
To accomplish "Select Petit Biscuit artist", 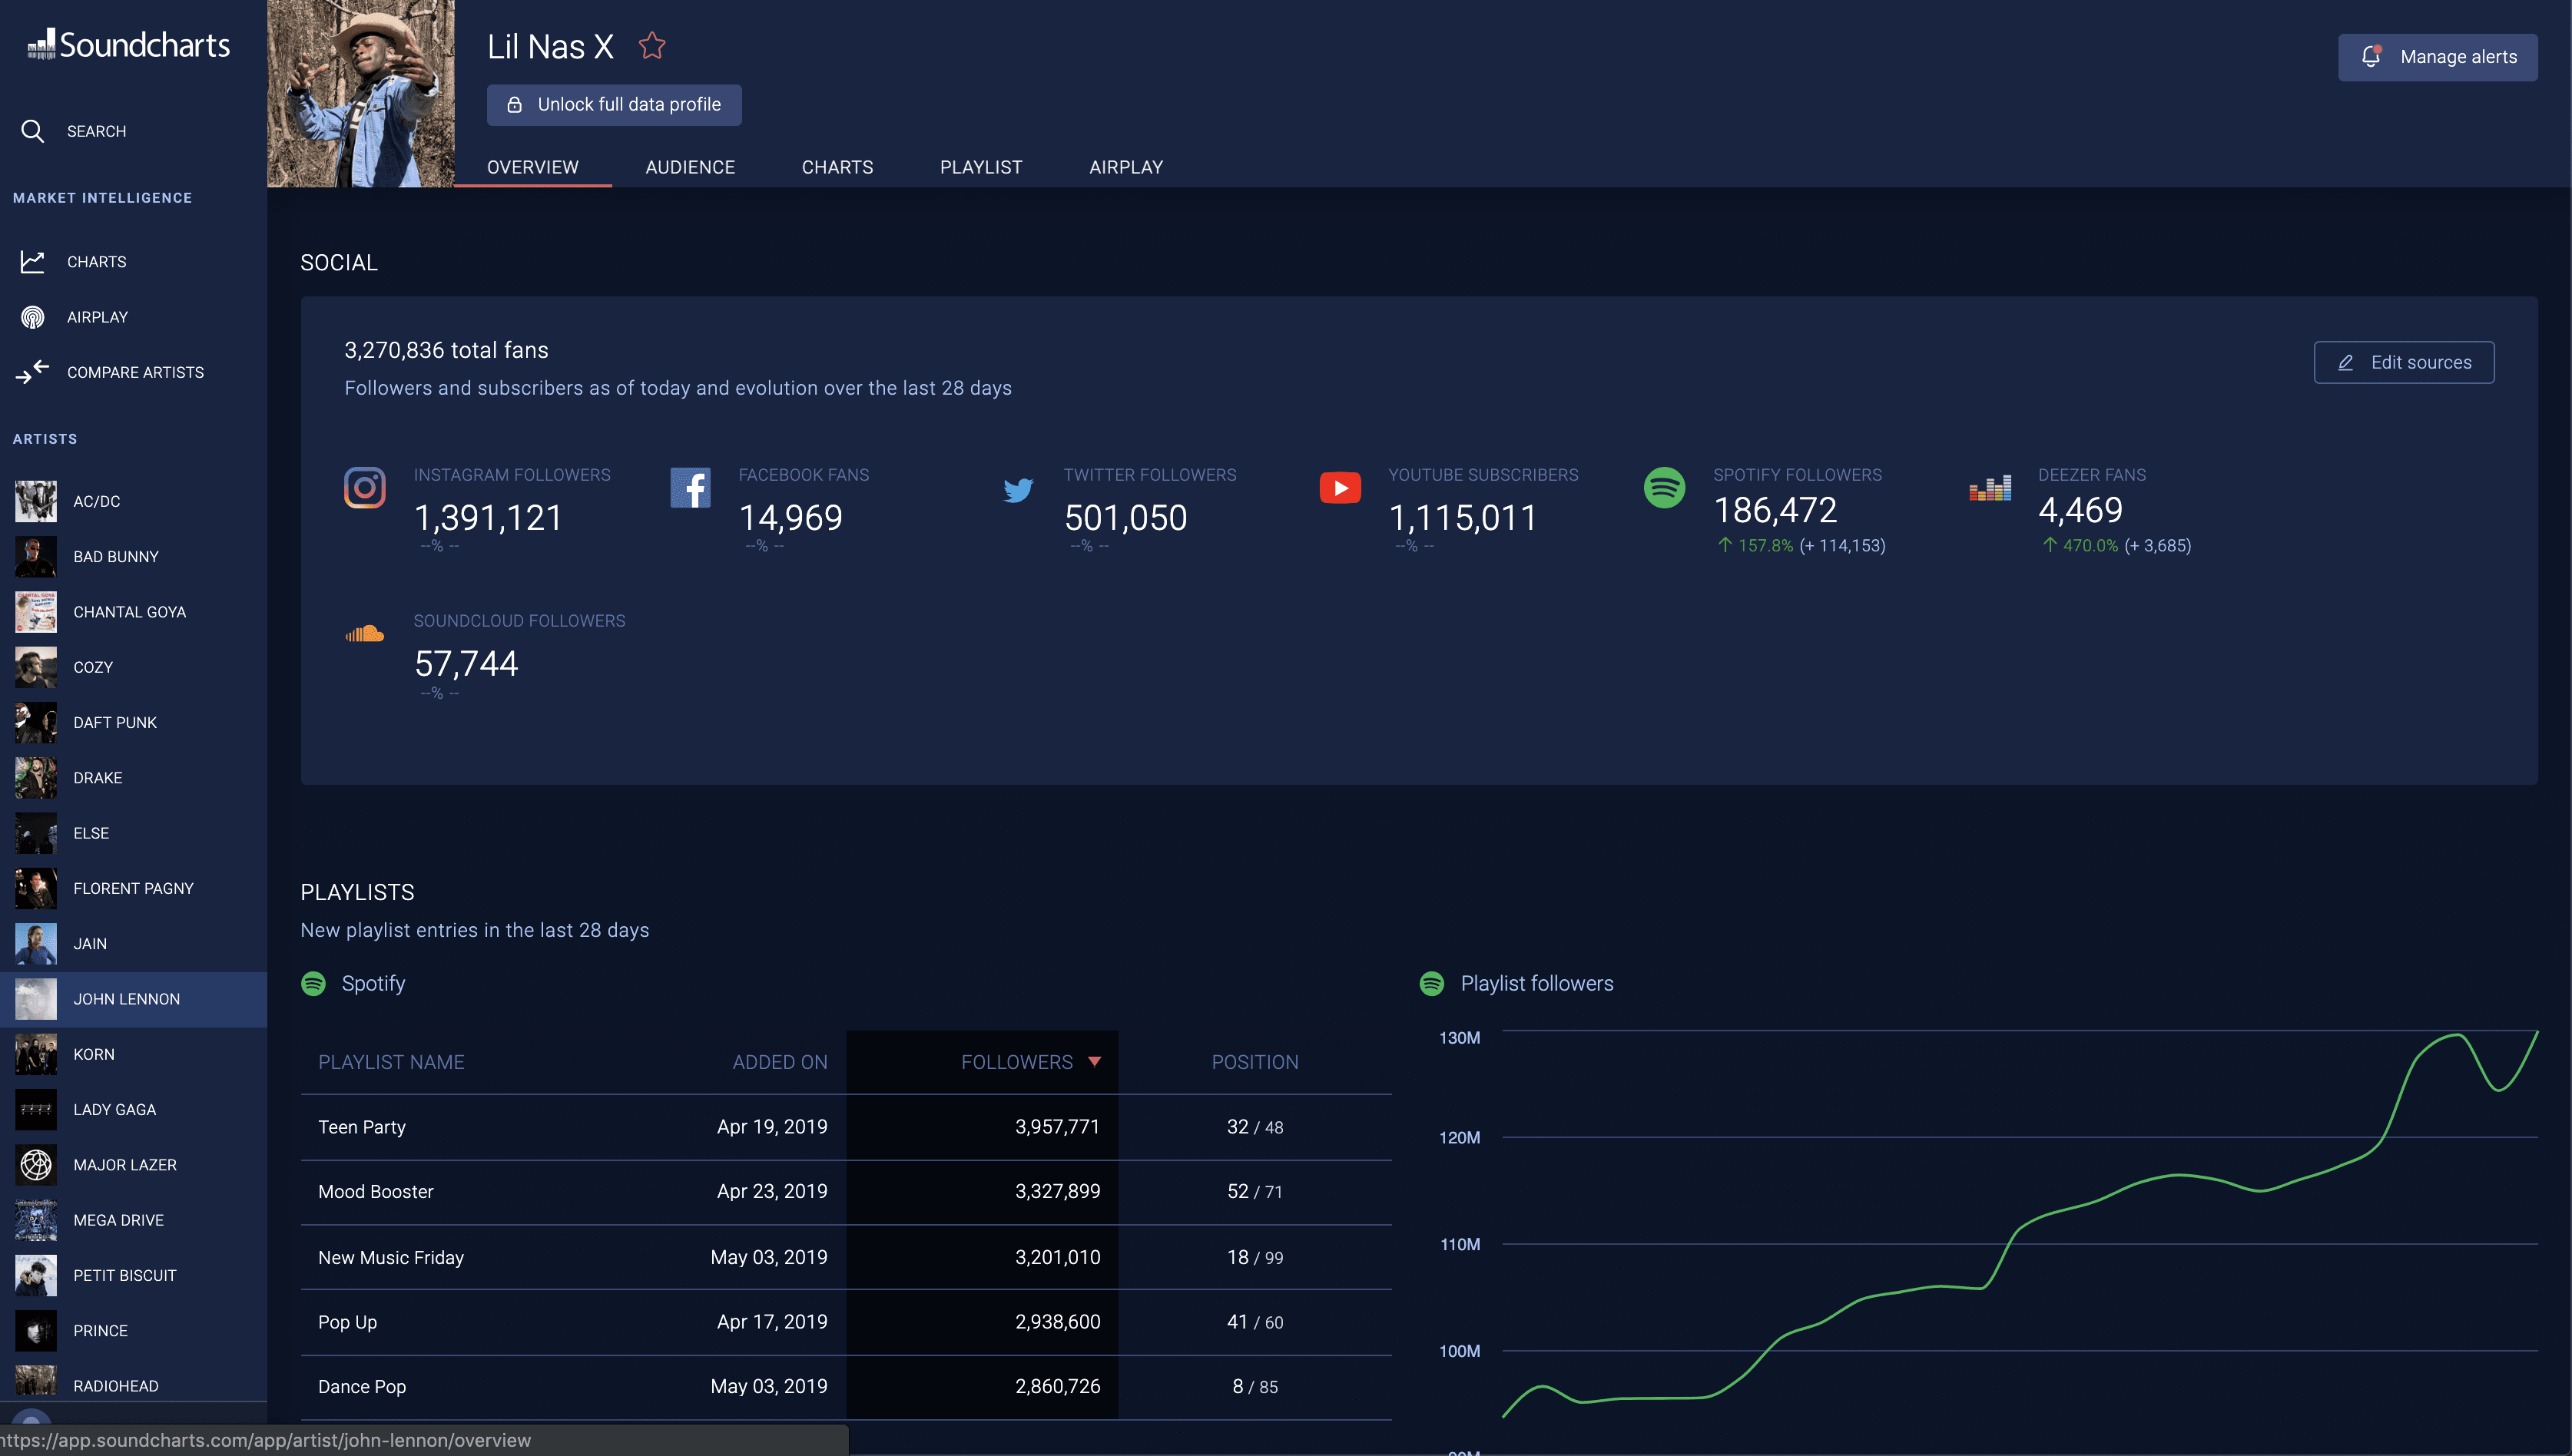I will [x=133, y=1276].
